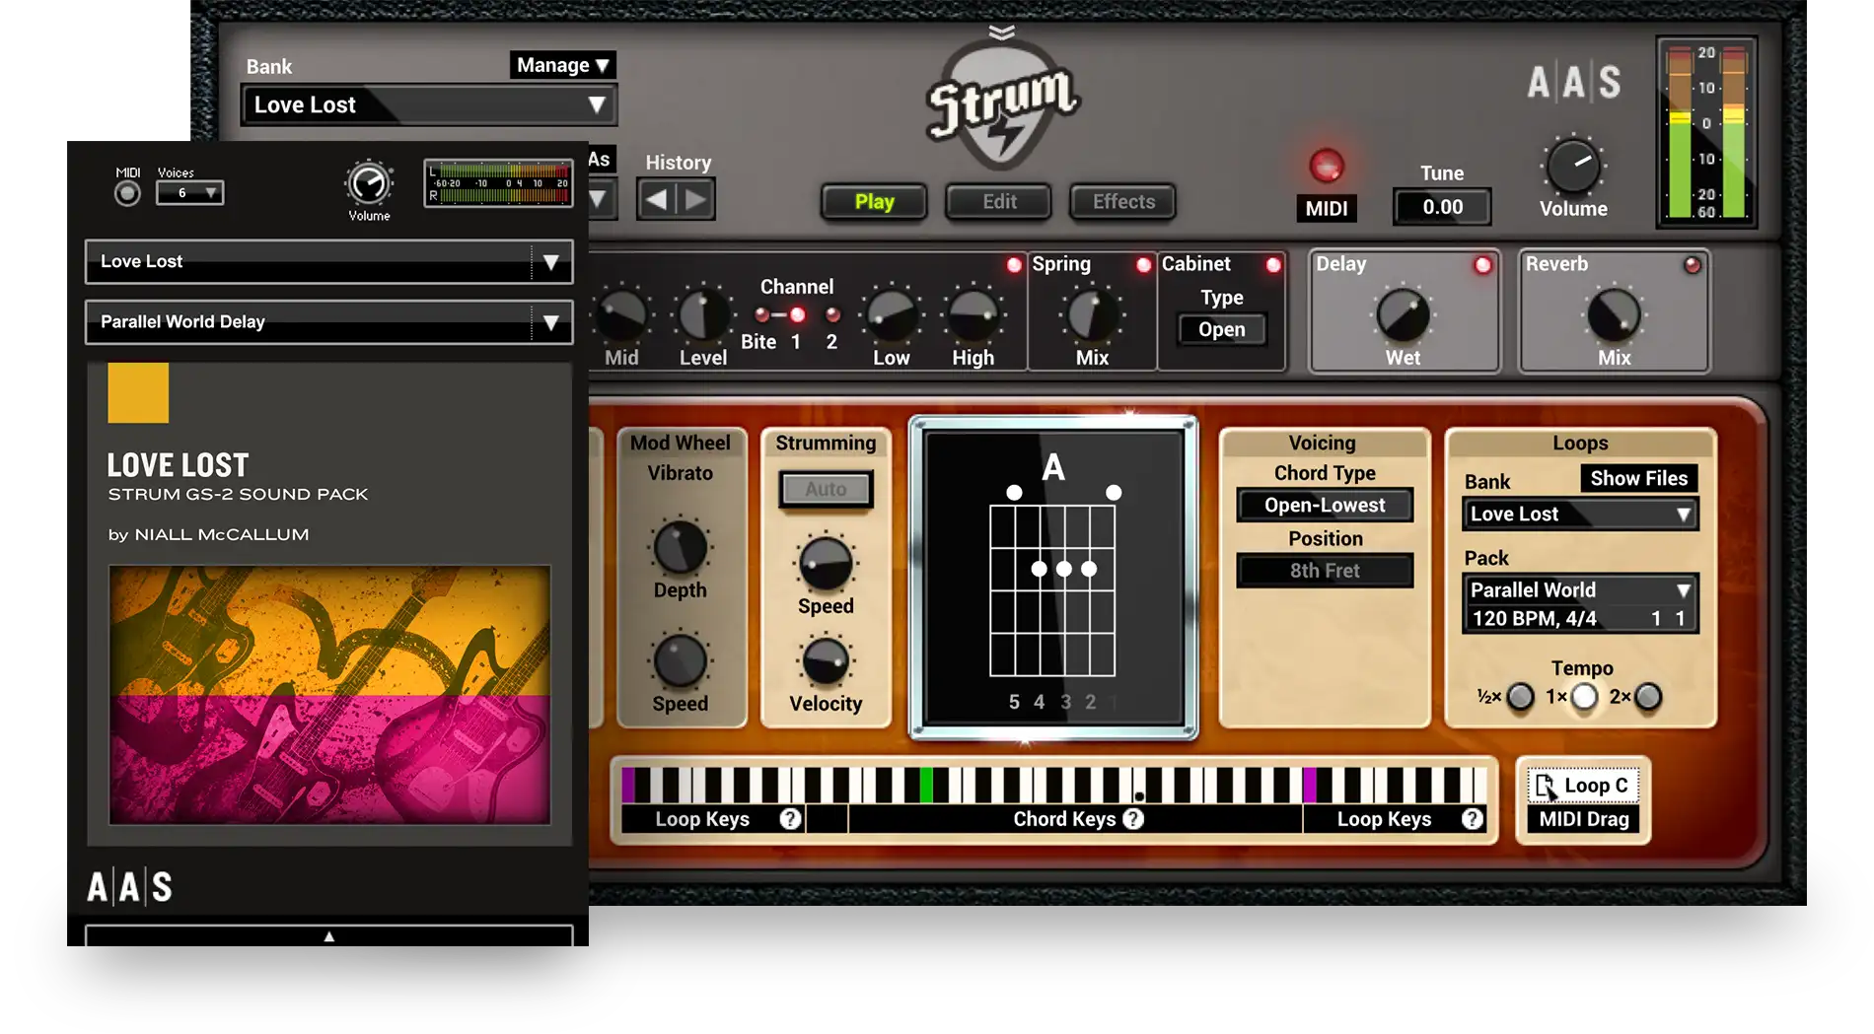Click the left Loop Keys help icon
The image size is (1874, 1034).
click(790, 818)
